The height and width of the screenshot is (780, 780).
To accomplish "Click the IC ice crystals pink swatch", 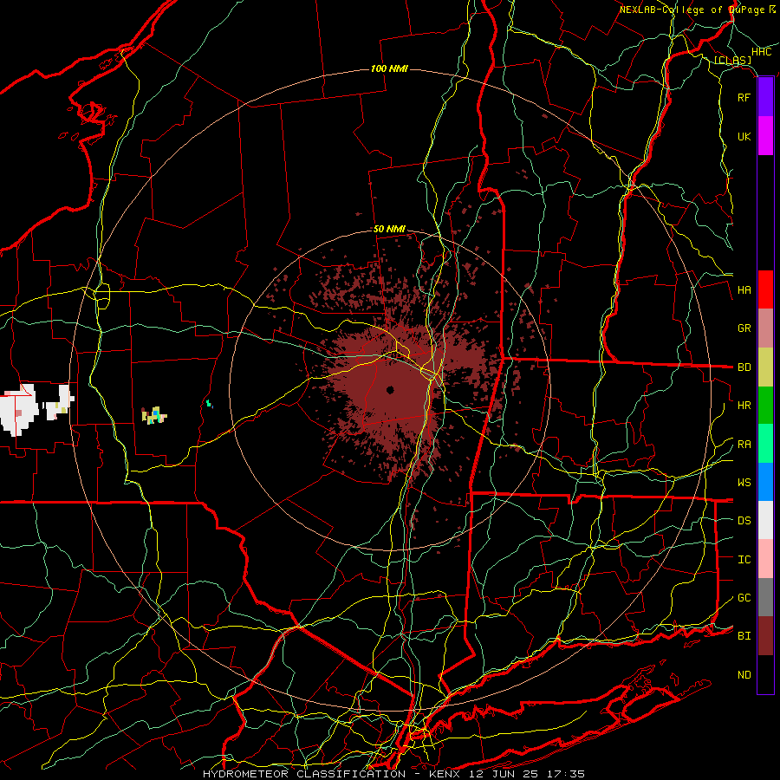I will point(765,559).
